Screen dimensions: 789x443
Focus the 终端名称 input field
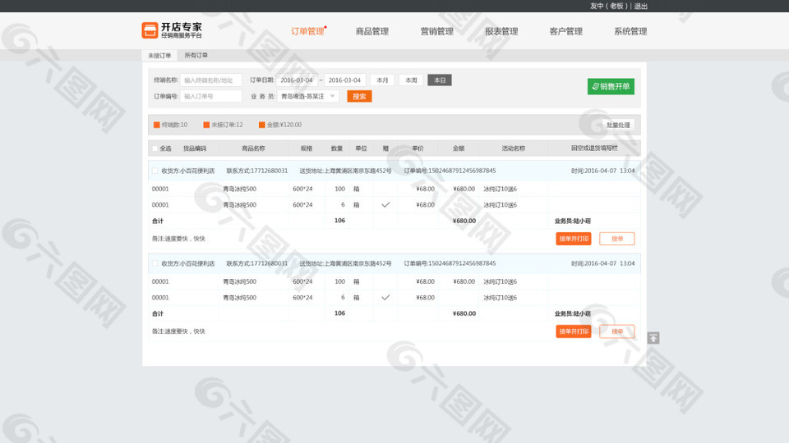(211, 80)
